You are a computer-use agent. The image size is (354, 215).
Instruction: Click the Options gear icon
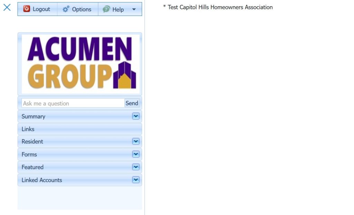[x=66, y=9]
